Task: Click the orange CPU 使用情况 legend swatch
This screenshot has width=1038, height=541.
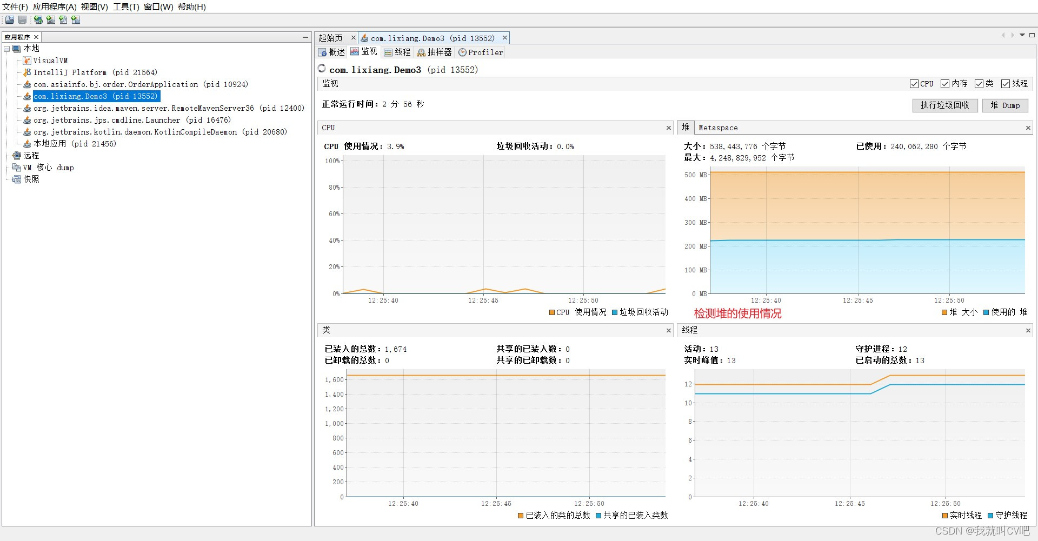Action: (552, 312)
